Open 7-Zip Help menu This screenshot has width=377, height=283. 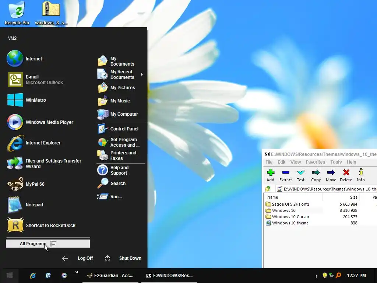pyautogui.click(x=351, y=162)
